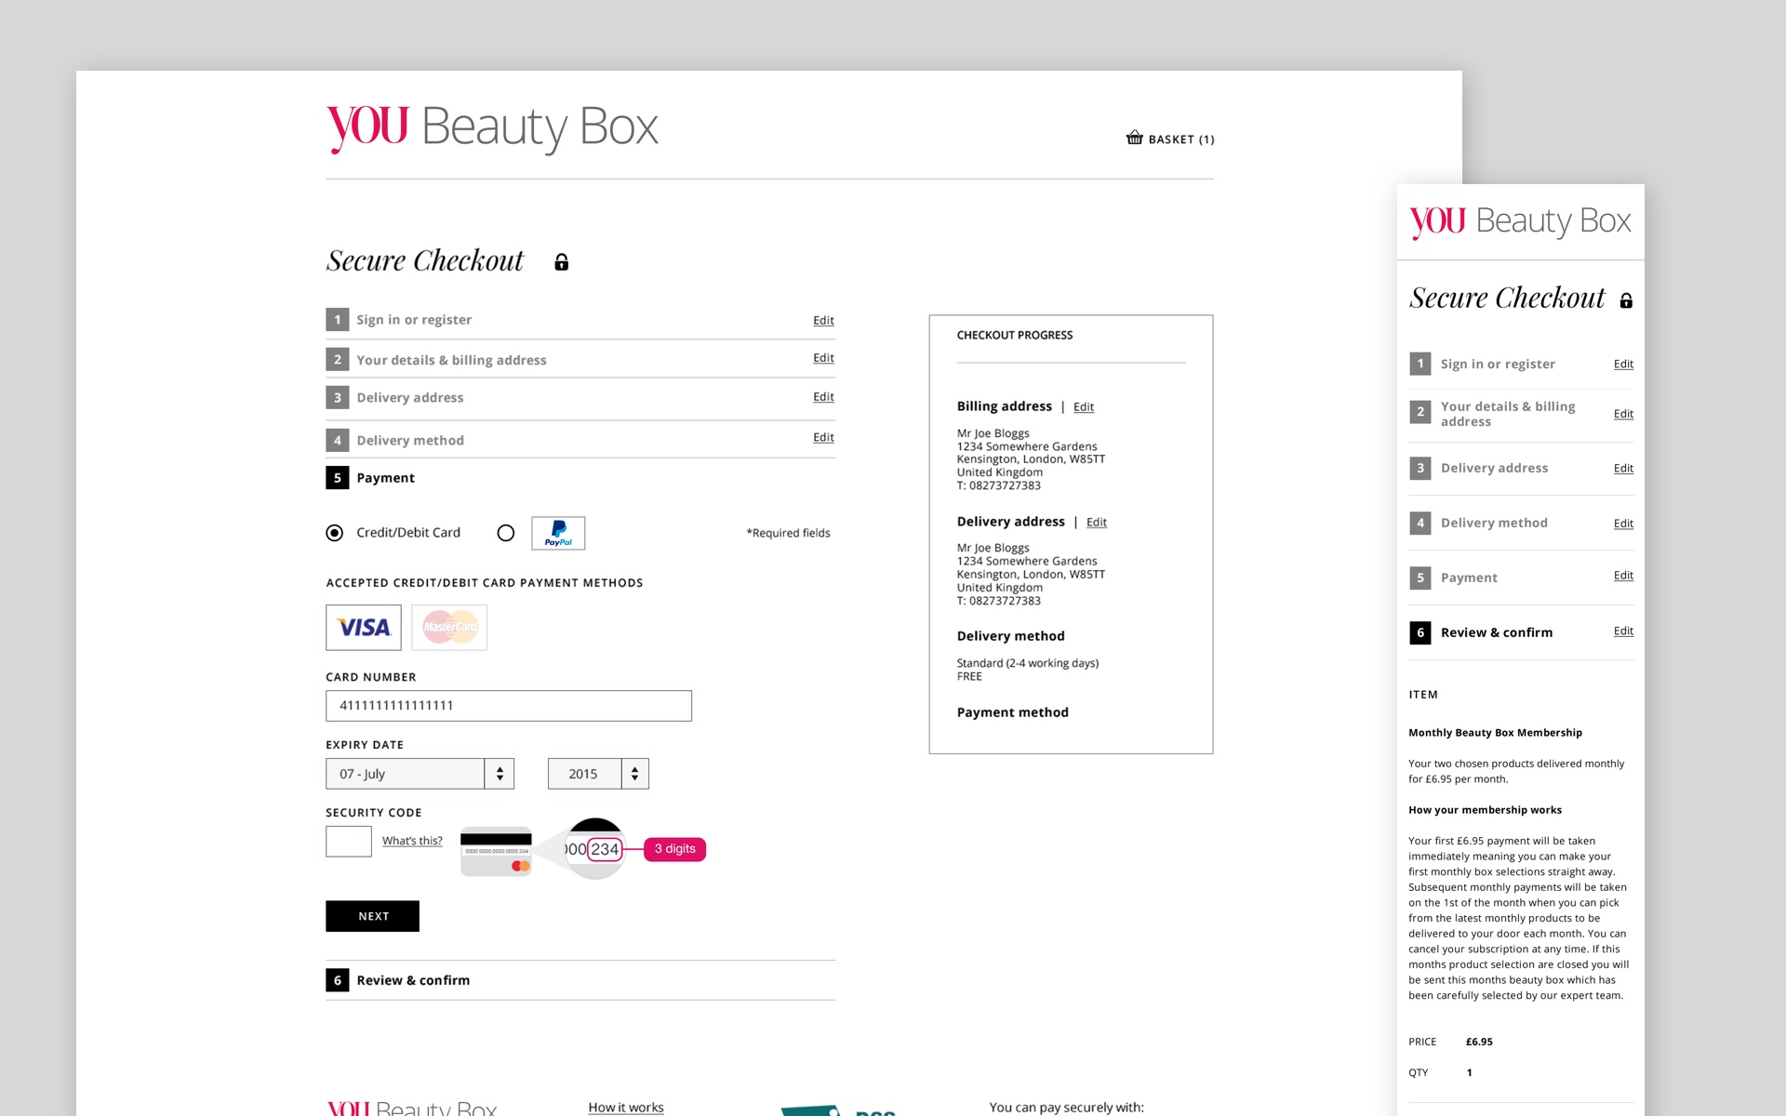This screenshot has width=1786, height=1116.
Task: Select the MasterCard accepted payment method icon
Action: [x=449, y=628]
